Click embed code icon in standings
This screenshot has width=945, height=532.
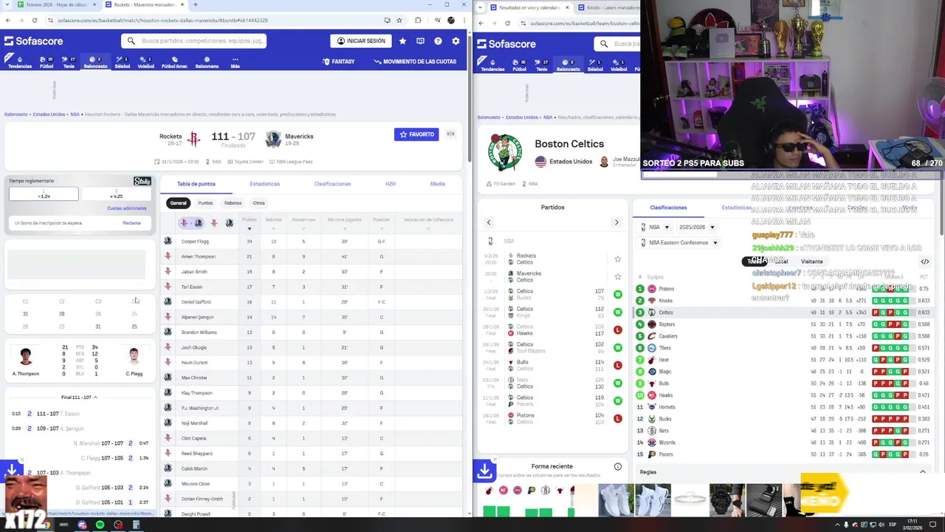pyautogui.click(x=924, y=262)
